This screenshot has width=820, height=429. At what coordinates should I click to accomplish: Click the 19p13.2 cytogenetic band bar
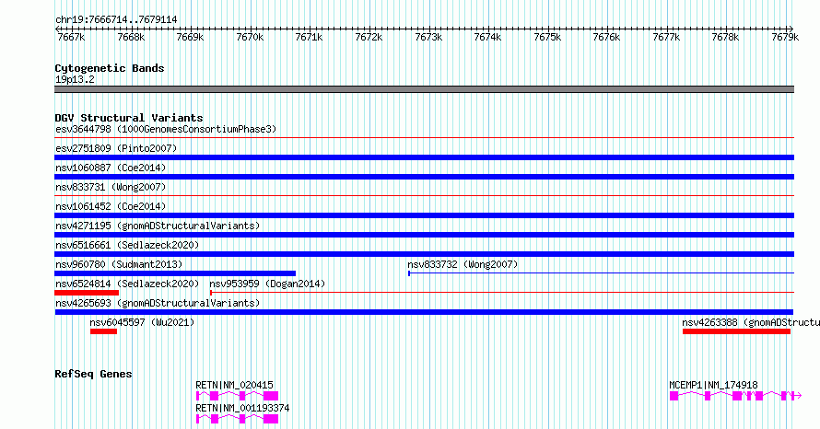click(x=424, y=89)
